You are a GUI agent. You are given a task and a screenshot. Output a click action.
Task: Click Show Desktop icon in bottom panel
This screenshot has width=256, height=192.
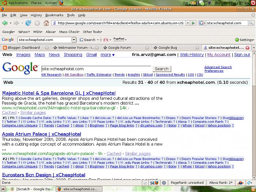[3, 189]
